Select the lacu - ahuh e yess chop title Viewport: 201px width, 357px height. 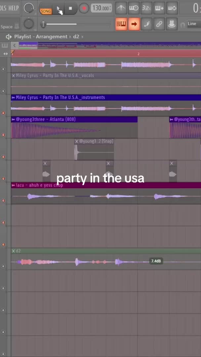39,185
